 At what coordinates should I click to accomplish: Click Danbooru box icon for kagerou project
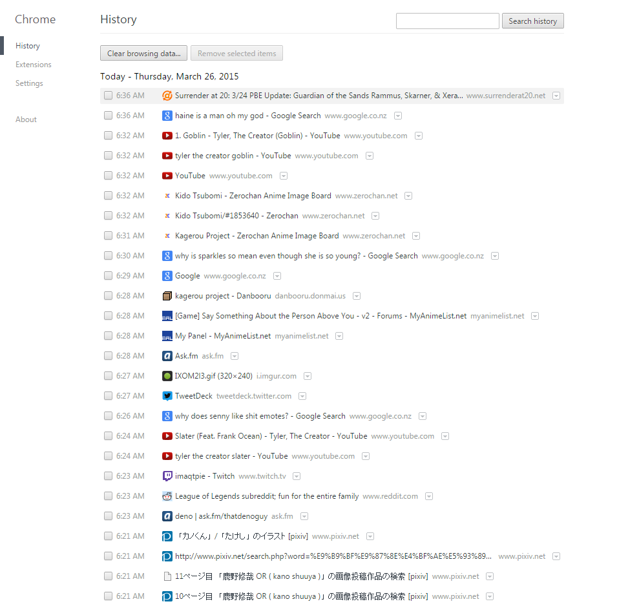[167, 296]
